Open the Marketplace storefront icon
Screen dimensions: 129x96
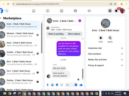pyautogui.click(x=61, y=11)
